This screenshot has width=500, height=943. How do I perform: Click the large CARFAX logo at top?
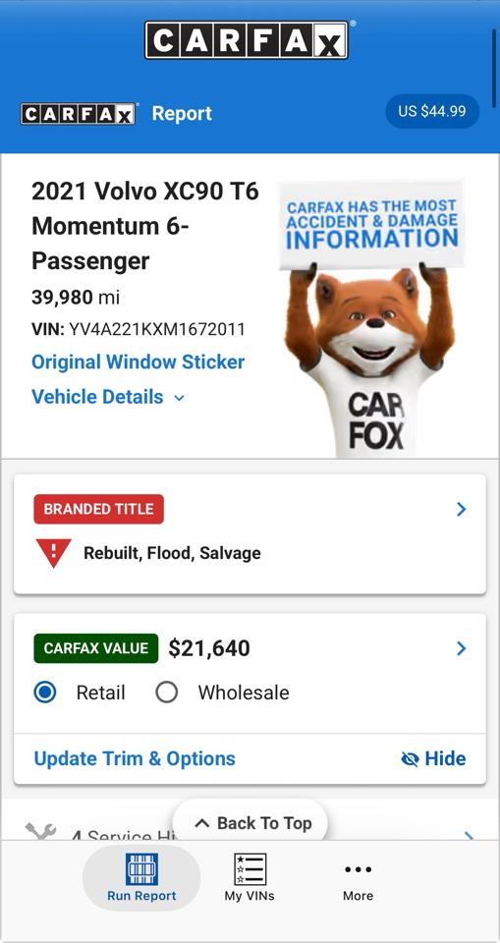click(247, 40)
